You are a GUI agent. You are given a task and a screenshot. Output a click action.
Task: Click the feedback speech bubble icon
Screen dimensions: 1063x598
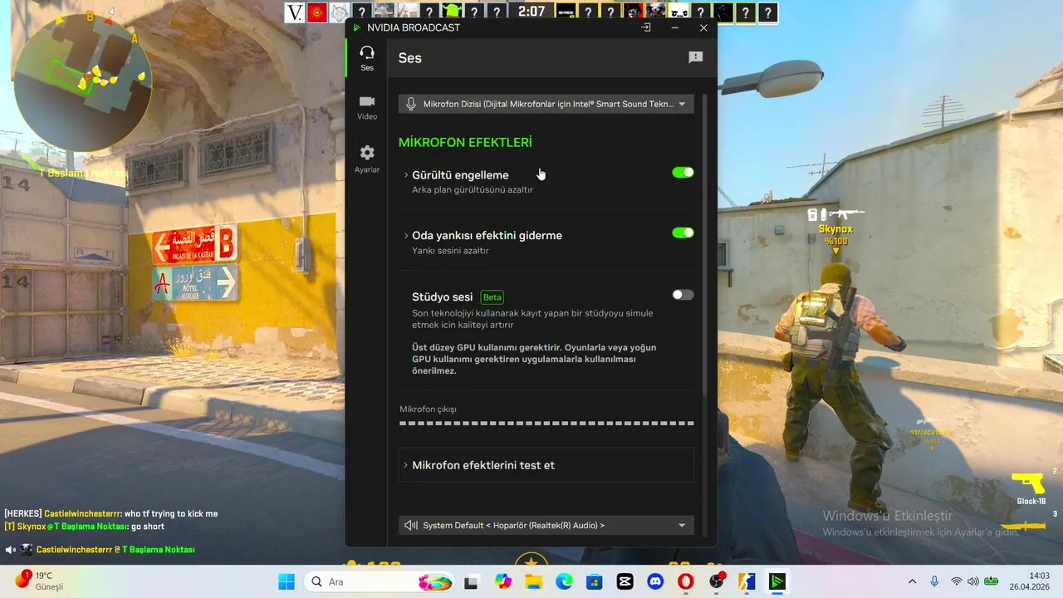pyautogui.click(x=696, y=57)
